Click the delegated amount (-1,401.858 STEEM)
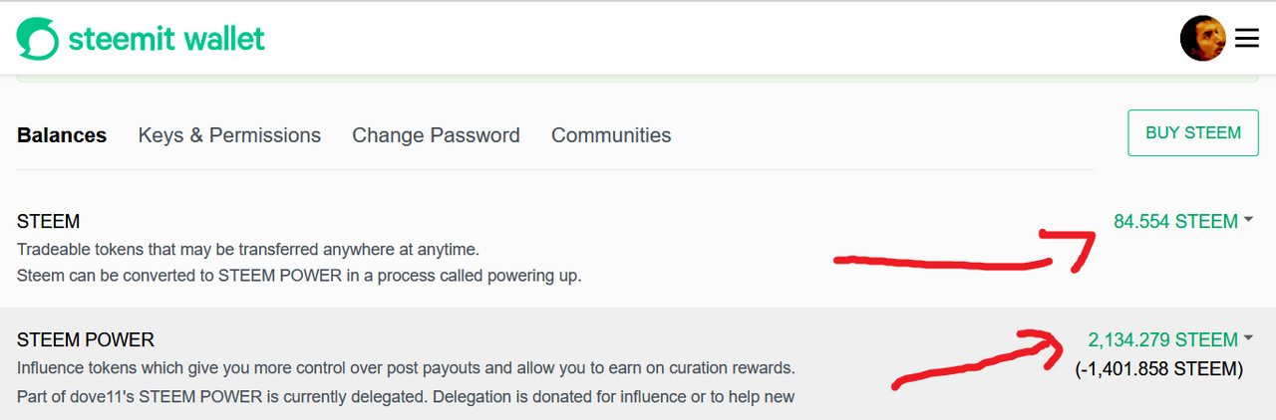Viewport: 1276px width, 420px height. pos(1159,369)
